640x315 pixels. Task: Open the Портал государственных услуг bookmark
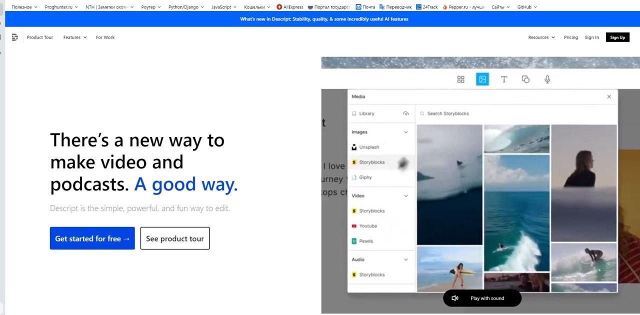click(x=329, y=7)
